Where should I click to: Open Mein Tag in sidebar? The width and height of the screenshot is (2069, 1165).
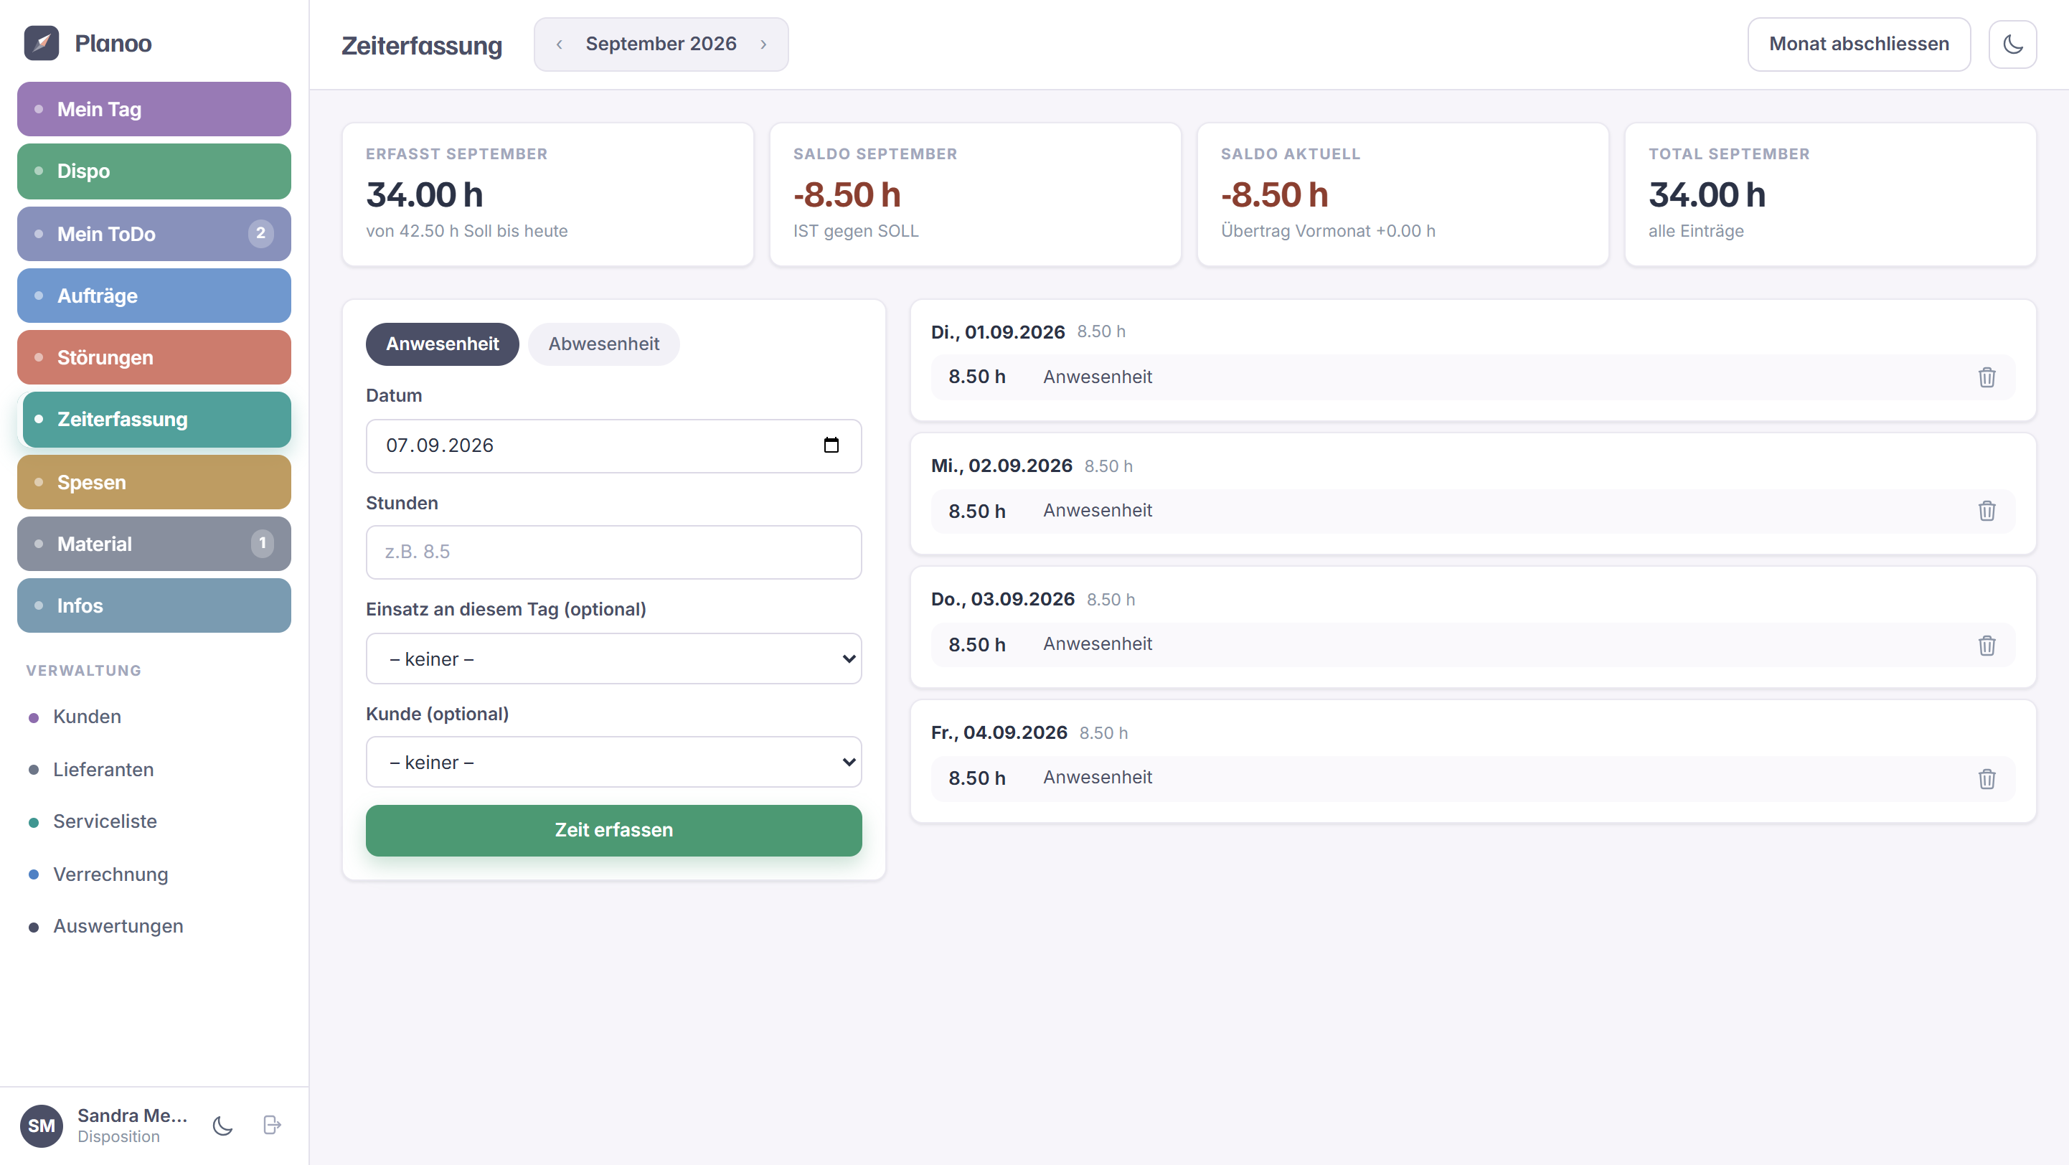tap(154, 109)
